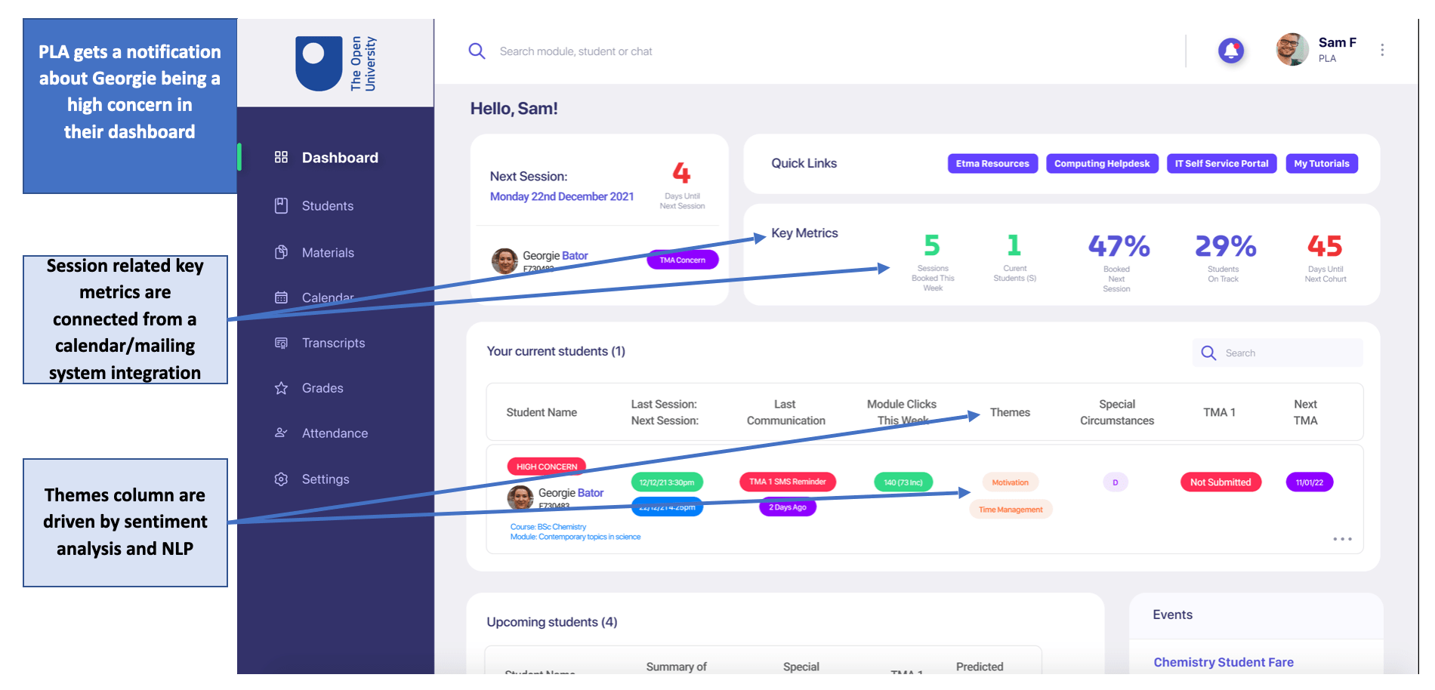
Task: Open the Attendance section icon
Action: pyautogui.click(x=281, y=433)
